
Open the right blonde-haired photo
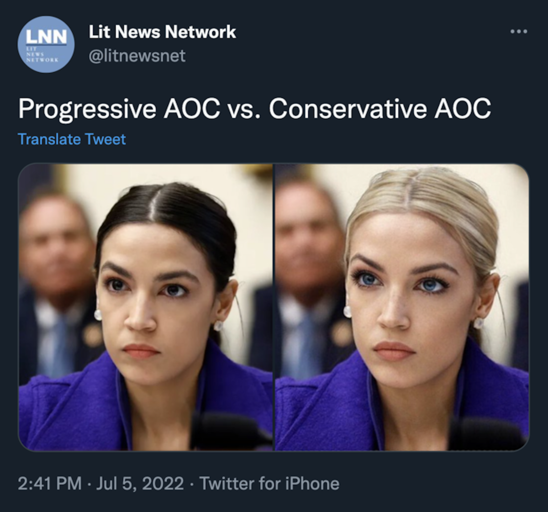click(402, 307)
